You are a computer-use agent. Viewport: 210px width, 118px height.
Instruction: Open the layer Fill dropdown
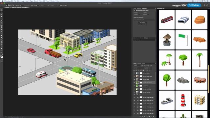click(x=150, y=70)
